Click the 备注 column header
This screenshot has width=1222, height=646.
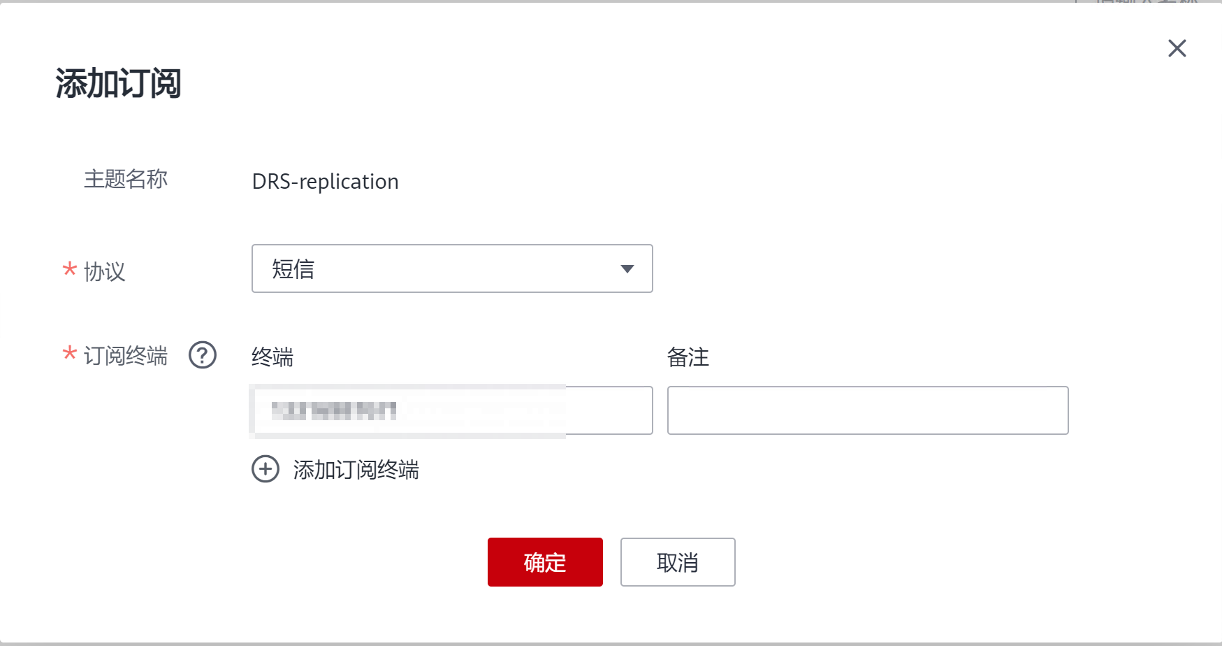(688, 357)
